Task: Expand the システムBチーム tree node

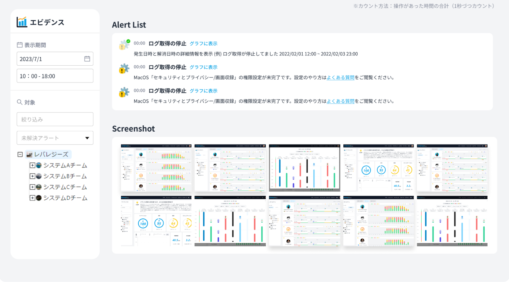Action: click(32, 176)
